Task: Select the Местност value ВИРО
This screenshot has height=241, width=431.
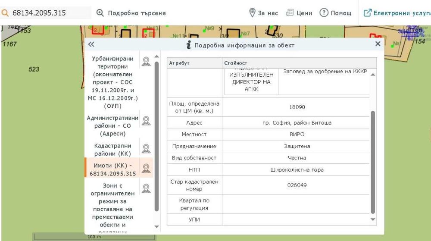Action: 297,135
